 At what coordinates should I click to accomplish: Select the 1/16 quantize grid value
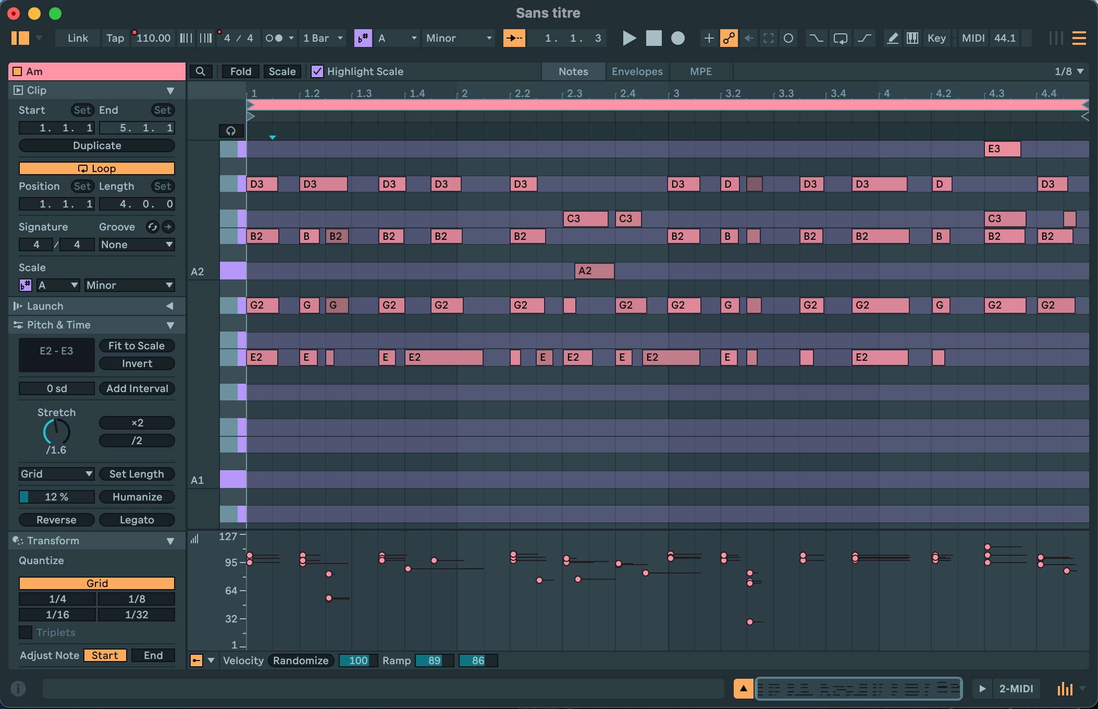tap(57, 615)
